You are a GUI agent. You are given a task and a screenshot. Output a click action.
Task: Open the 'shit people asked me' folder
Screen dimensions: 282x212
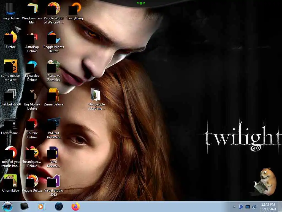point(97,99)
